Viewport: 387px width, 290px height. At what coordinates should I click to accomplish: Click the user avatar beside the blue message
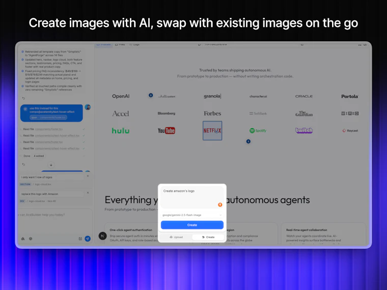pyautogui.click(x=88, y=107)
